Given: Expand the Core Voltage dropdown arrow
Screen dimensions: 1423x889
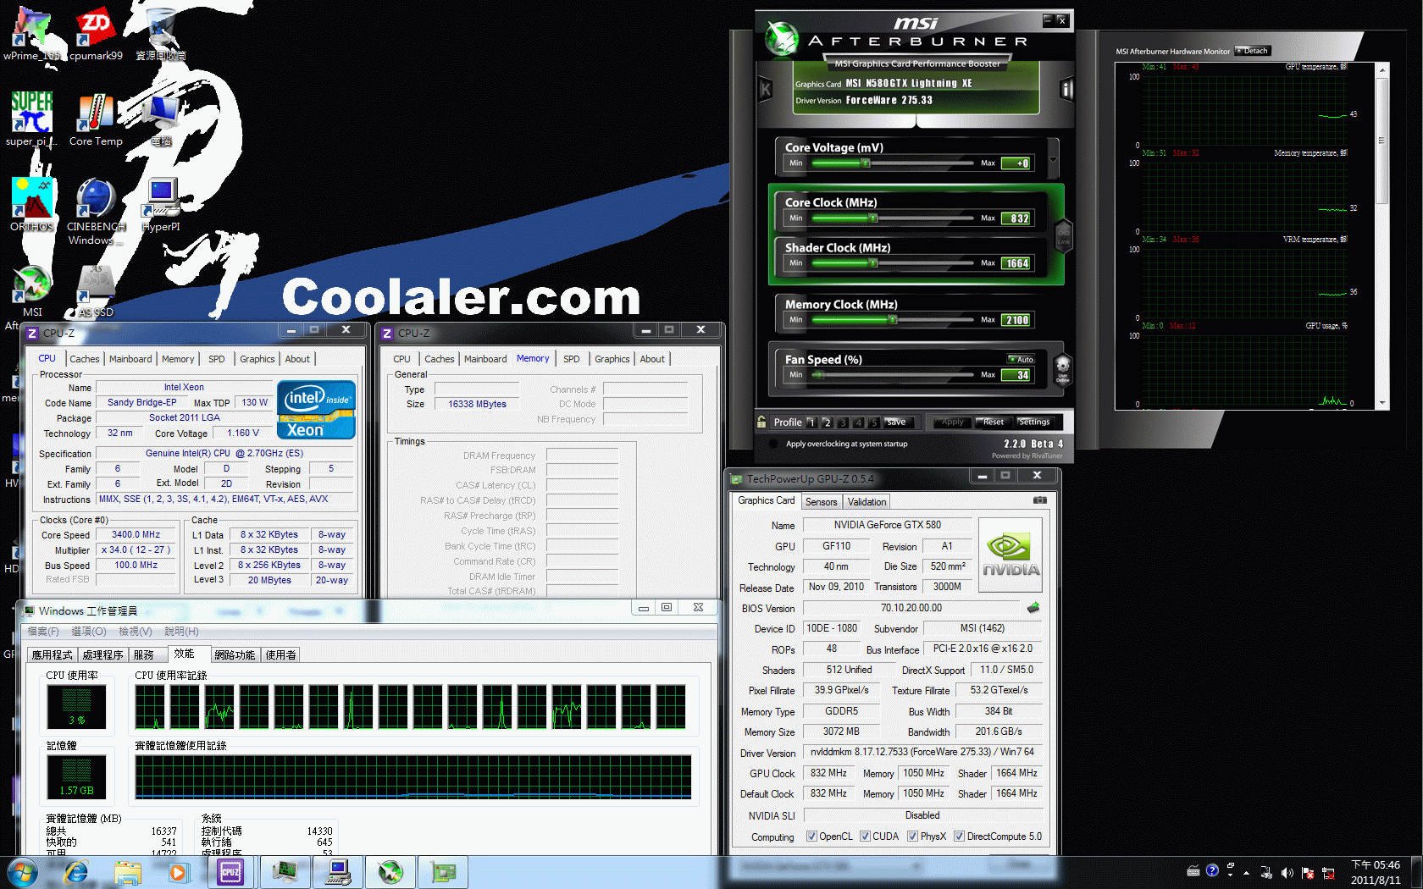Looking at the screenshot, I should [x=1053, y=159].
